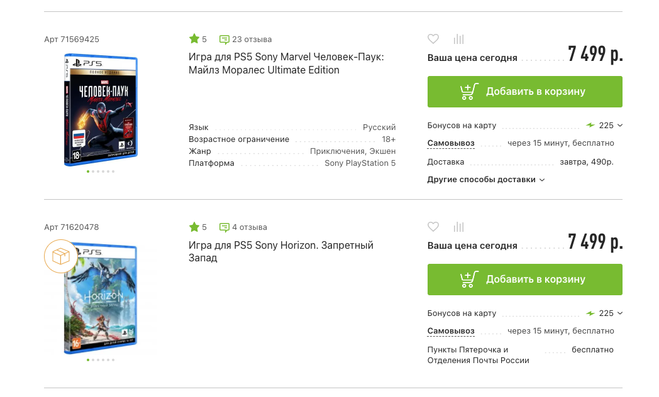The width and height of the screenshot is (659, 397).
Task: Click the star rating of Spider-Man game
Action: click(x=194, y=39)
